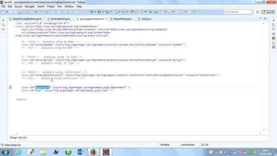277x156 pixels.
Task: Click the taskbar clock
Action: tap(266, 152)
